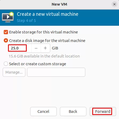Click the 'Create a new virtual machine' heading
Screen dimensions: 119x119
(48, 14)
